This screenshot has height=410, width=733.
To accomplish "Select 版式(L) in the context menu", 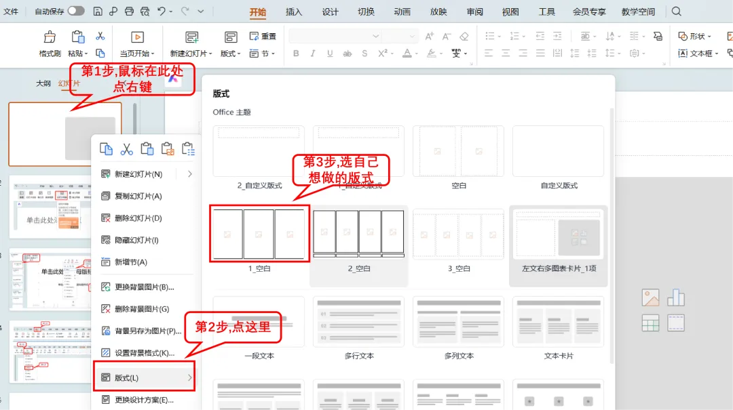I will 144,377.
